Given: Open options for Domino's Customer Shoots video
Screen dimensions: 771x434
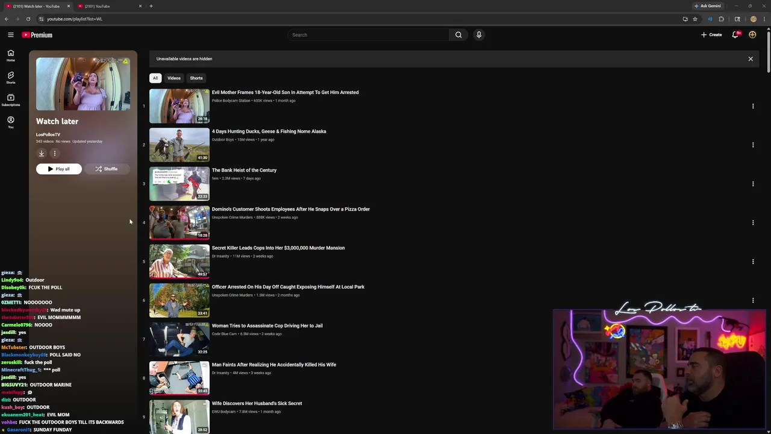Looking at the screenshot, I should 752,222.
